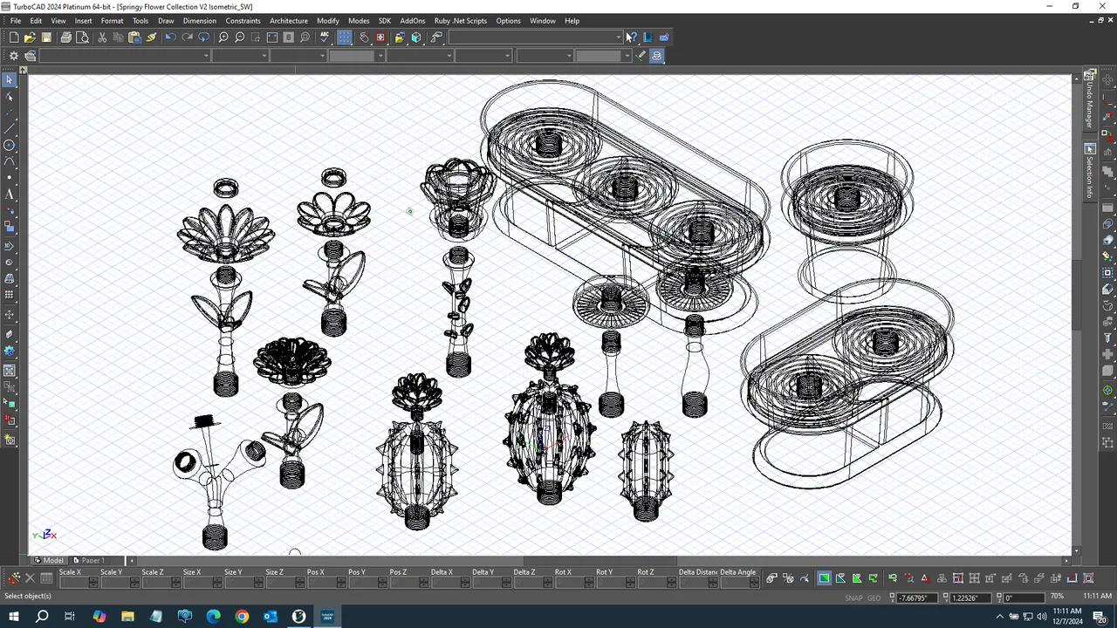Click the Zoom Extents icon

click(x=272, y=38)
